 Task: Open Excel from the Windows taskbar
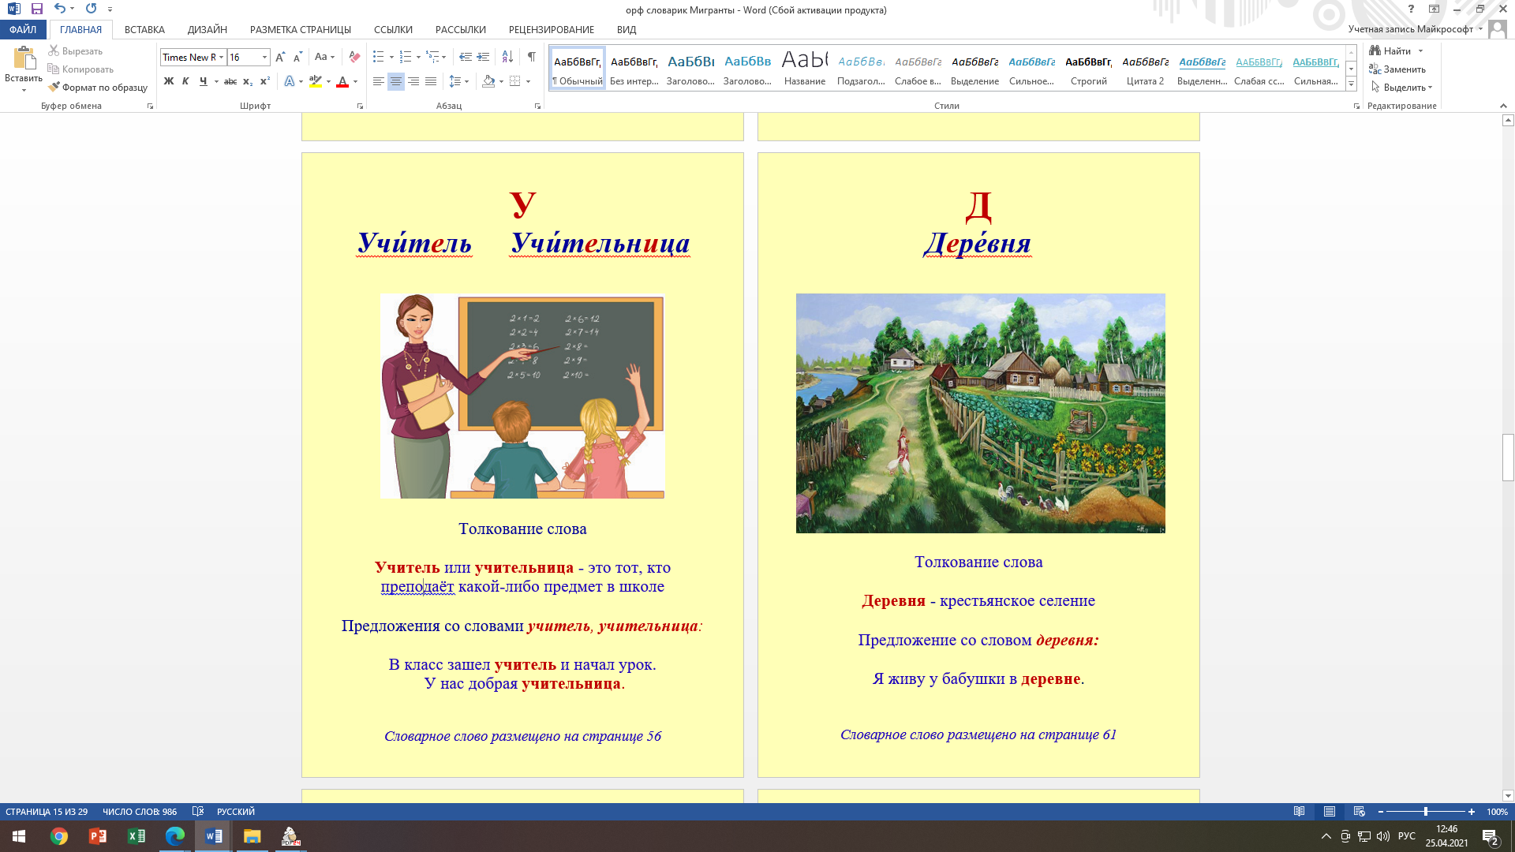[x=136, y=836]
